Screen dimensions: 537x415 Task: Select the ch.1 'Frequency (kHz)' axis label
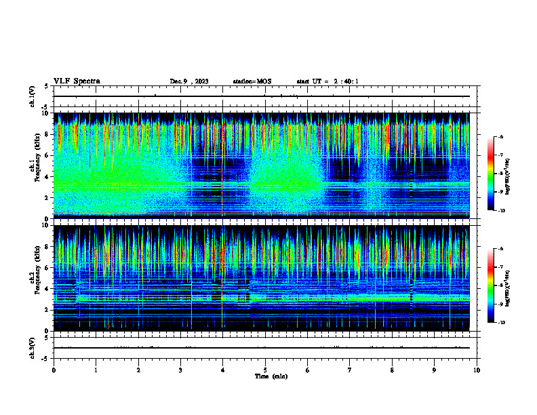click(37, 157)
